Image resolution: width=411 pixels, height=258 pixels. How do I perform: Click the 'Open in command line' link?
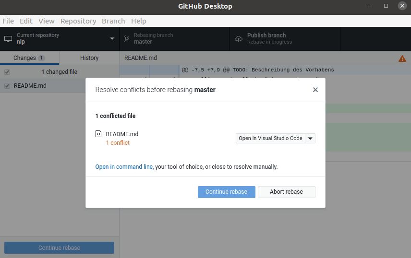[124, 167]
